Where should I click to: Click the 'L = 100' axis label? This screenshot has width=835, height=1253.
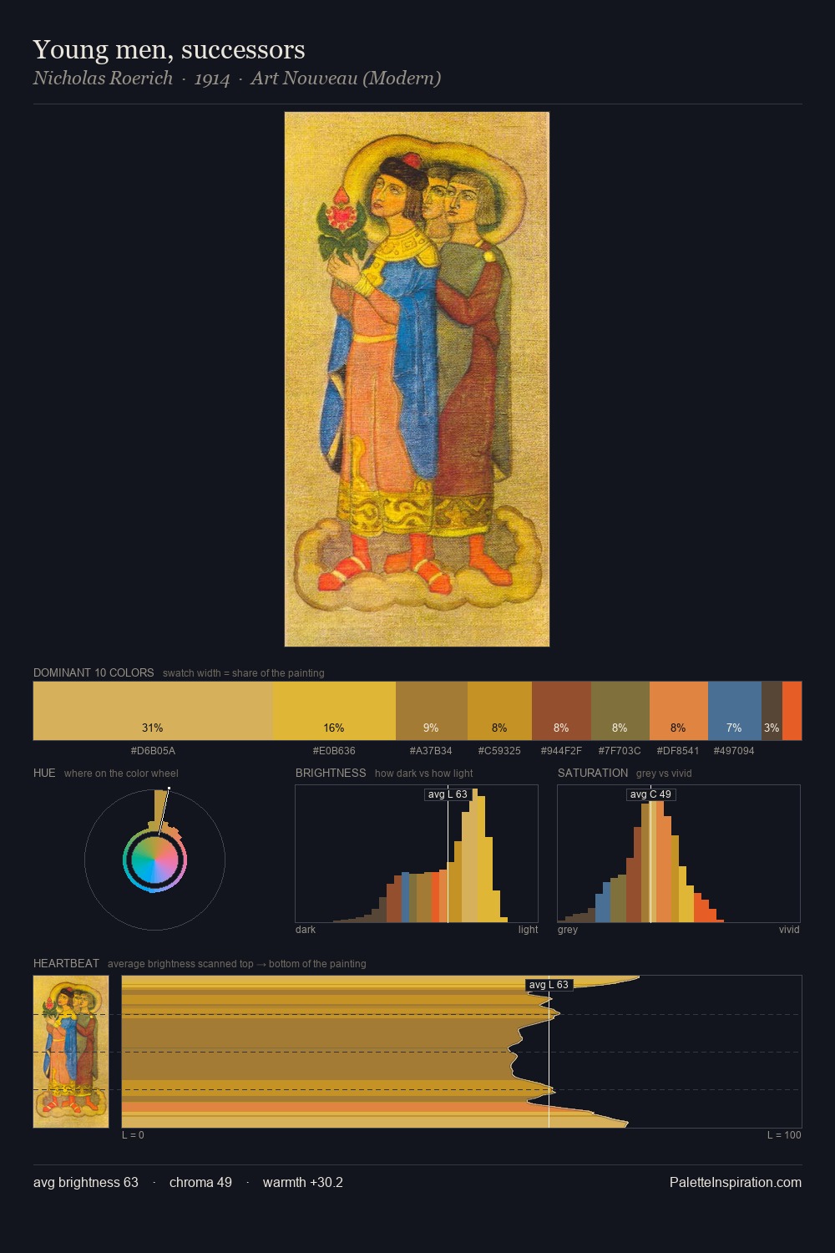click(x=784, y=1135)
